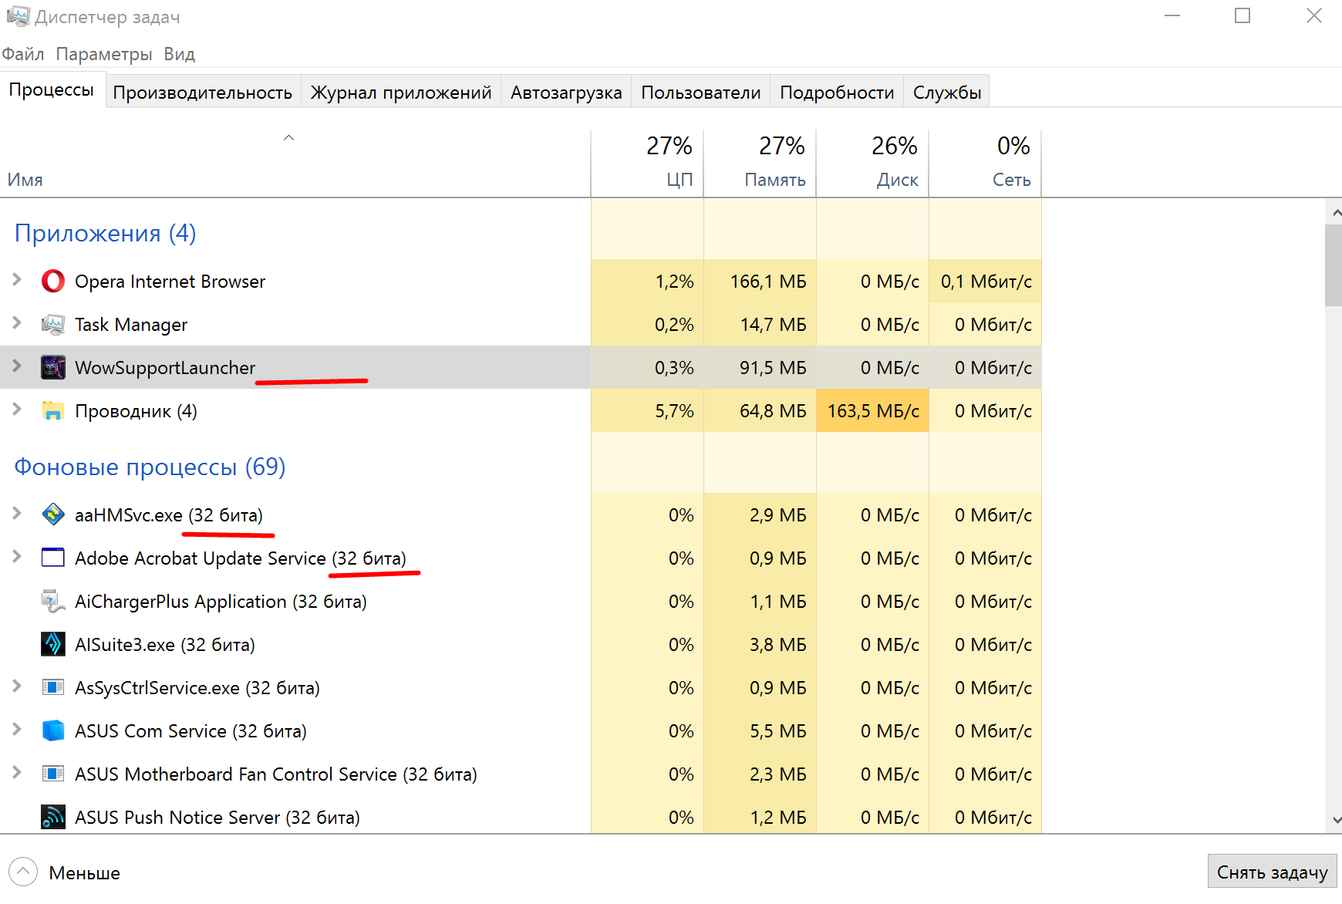Screen dimensions: 1342x904
Task: Sort by the Память column header
Action: [x=760, y=163]
